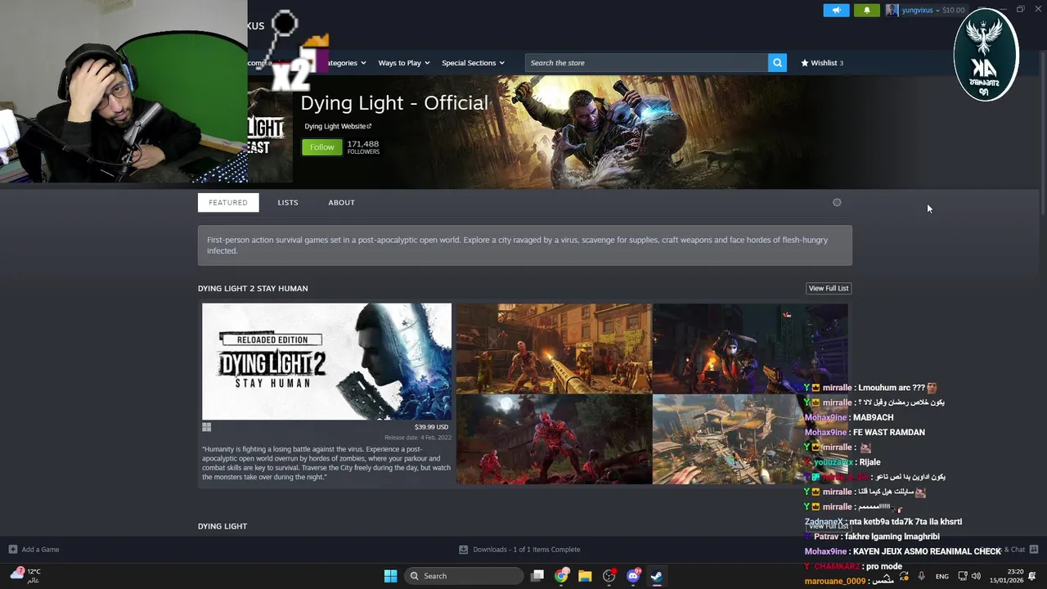This screenshot has height=589, width=1047.
Task: Click the DYING LIGHT section heading
Action: pyautogui.click(x=222, y=526)
